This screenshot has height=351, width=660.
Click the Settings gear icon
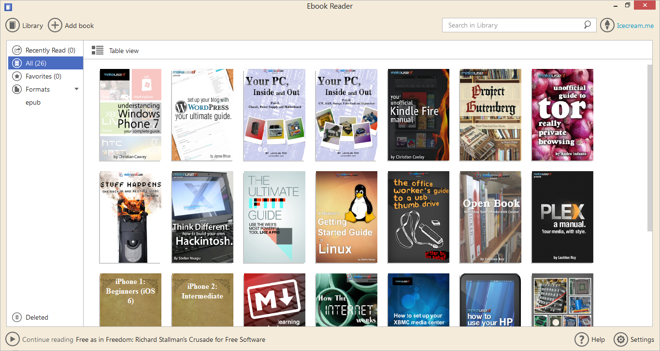click(620, 339)
